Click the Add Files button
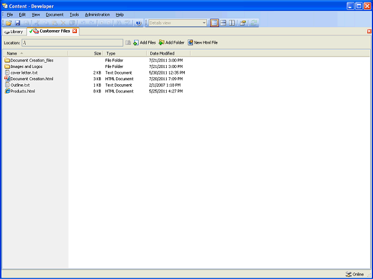The height and width of the screenshot is (279, 373). click(x=145, y=42)
